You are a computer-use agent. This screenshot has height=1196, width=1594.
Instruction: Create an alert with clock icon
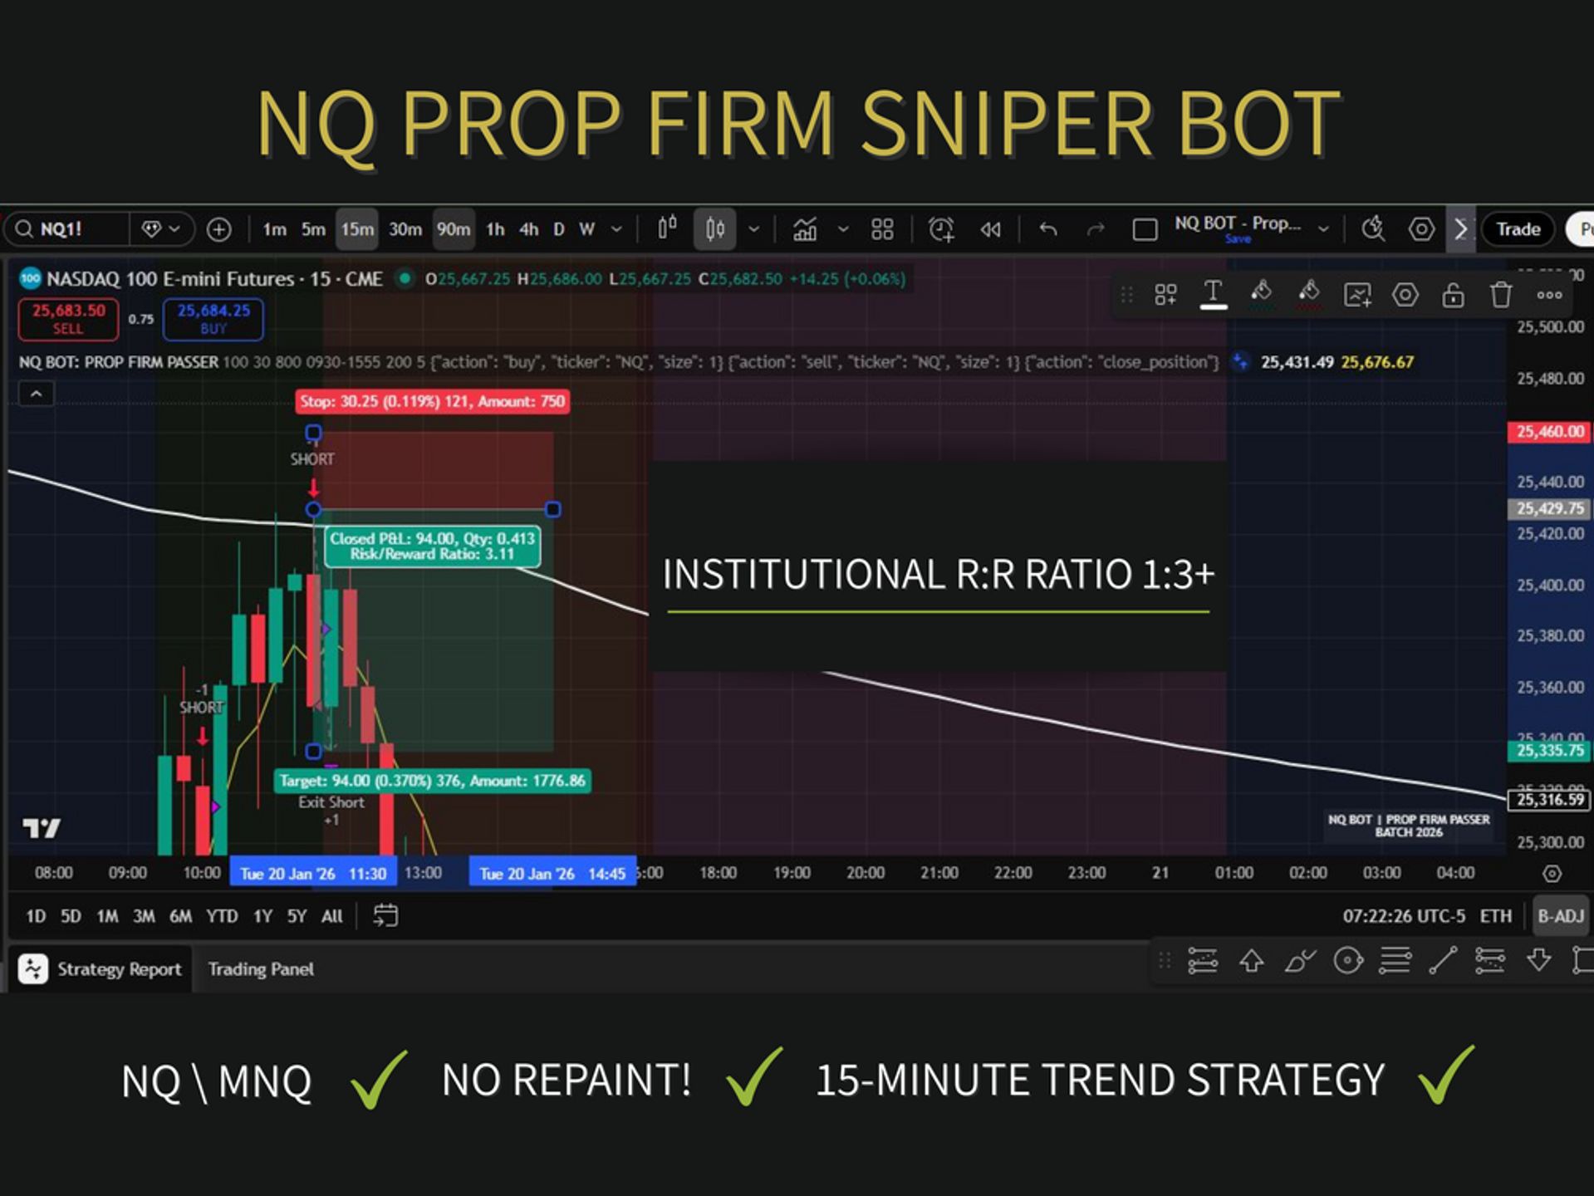click(x=940, y=229)
